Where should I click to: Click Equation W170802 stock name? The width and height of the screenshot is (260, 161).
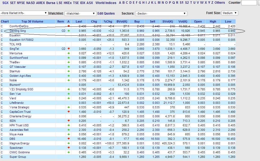(22, 40)
